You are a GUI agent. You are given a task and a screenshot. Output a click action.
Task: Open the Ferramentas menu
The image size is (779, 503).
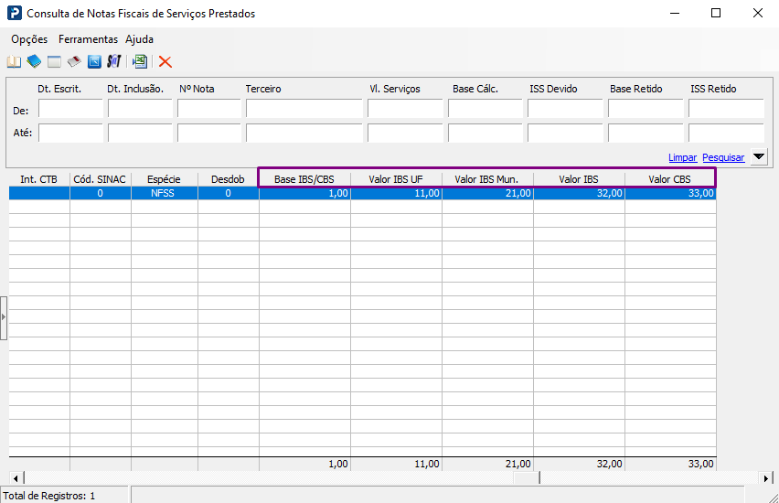click(x=88, y=39)
